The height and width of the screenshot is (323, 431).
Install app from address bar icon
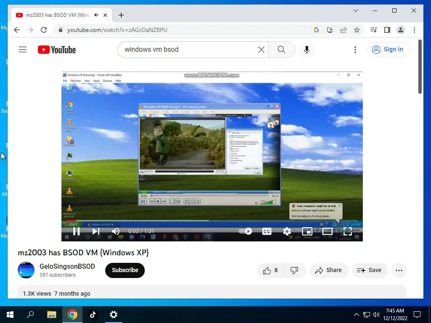[330, 30]
